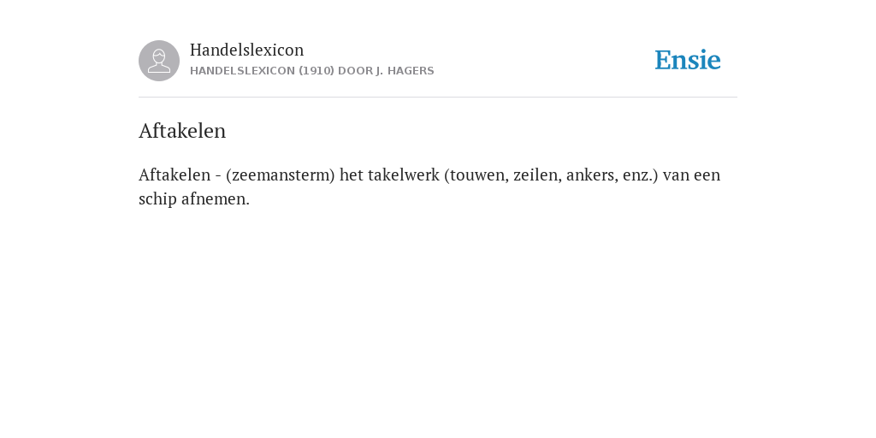Click the (1910) year in the subtitle
Screen dimensions: 876x438
[317, 71]
